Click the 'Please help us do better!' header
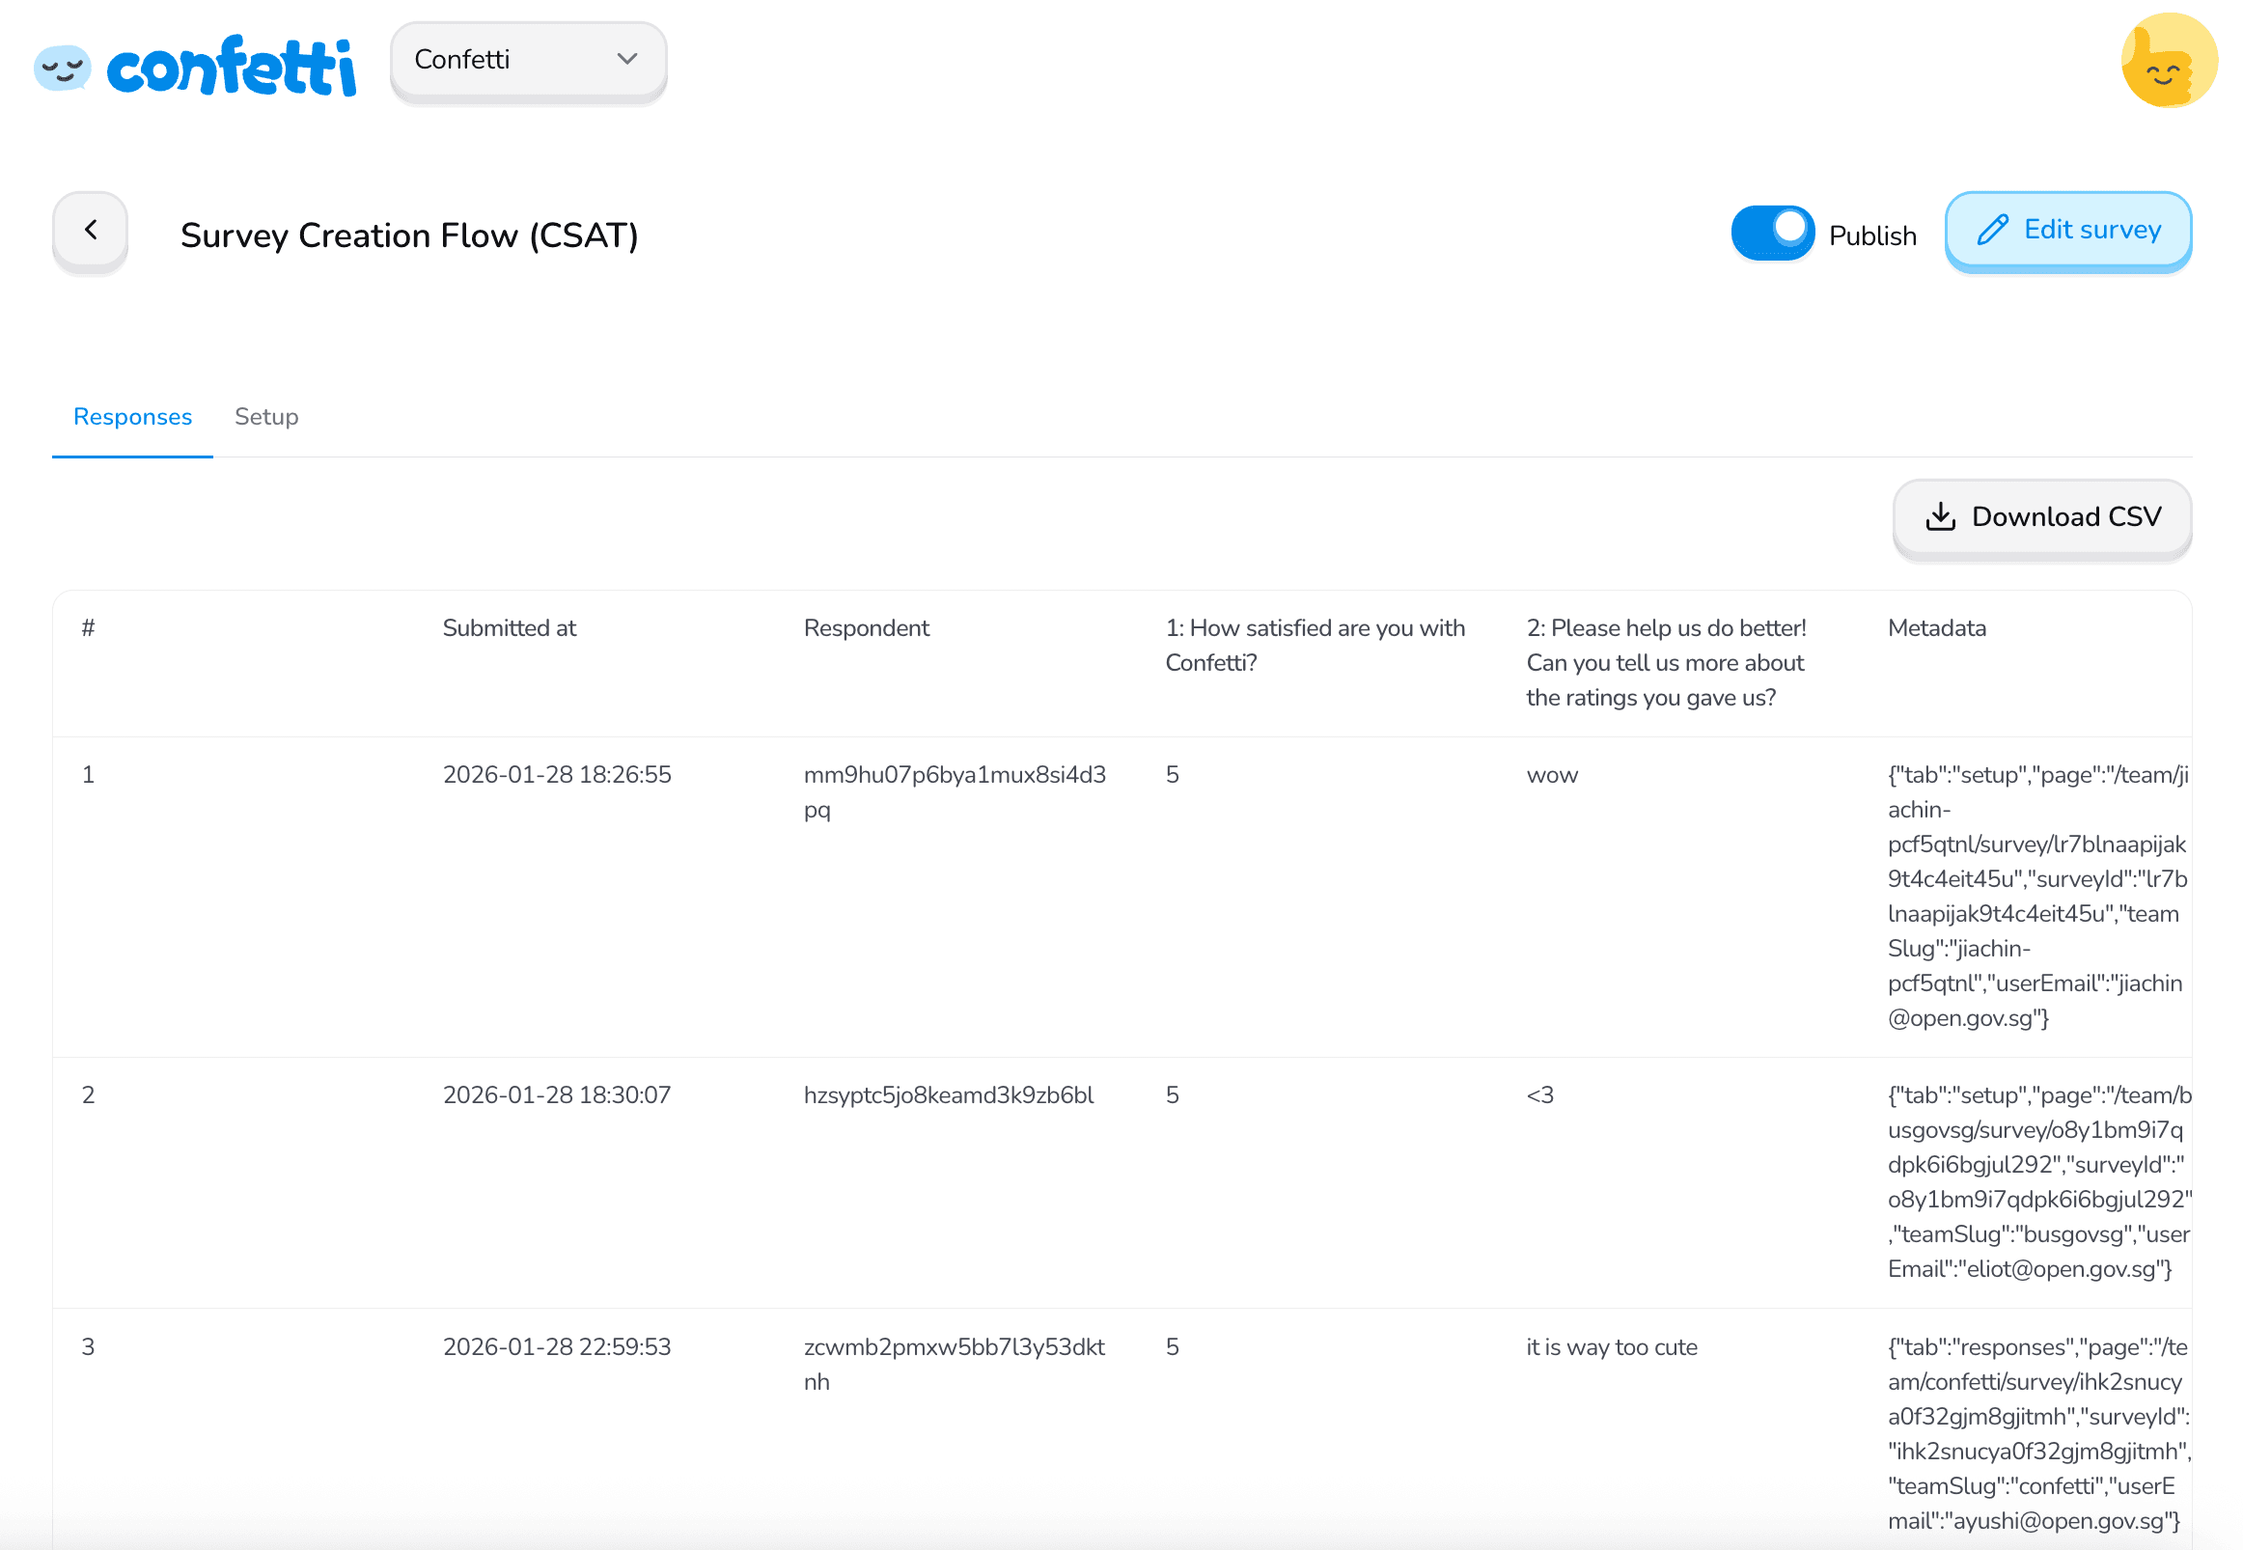This screenshot has height=1550, width=2243. click(1665, 663)
